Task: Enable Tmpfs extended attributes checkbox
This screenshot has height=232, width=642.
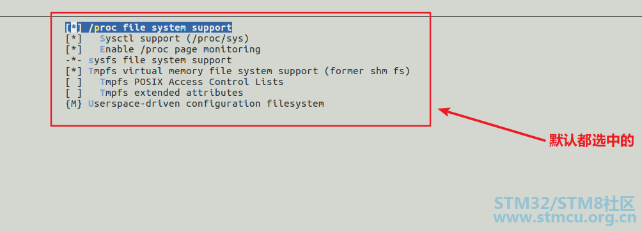Action: coord(74,93)
